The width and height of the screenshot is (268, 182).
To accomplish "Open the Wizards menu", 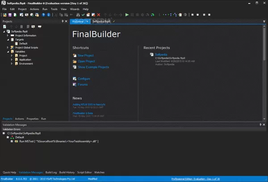I will pos(75,9).
